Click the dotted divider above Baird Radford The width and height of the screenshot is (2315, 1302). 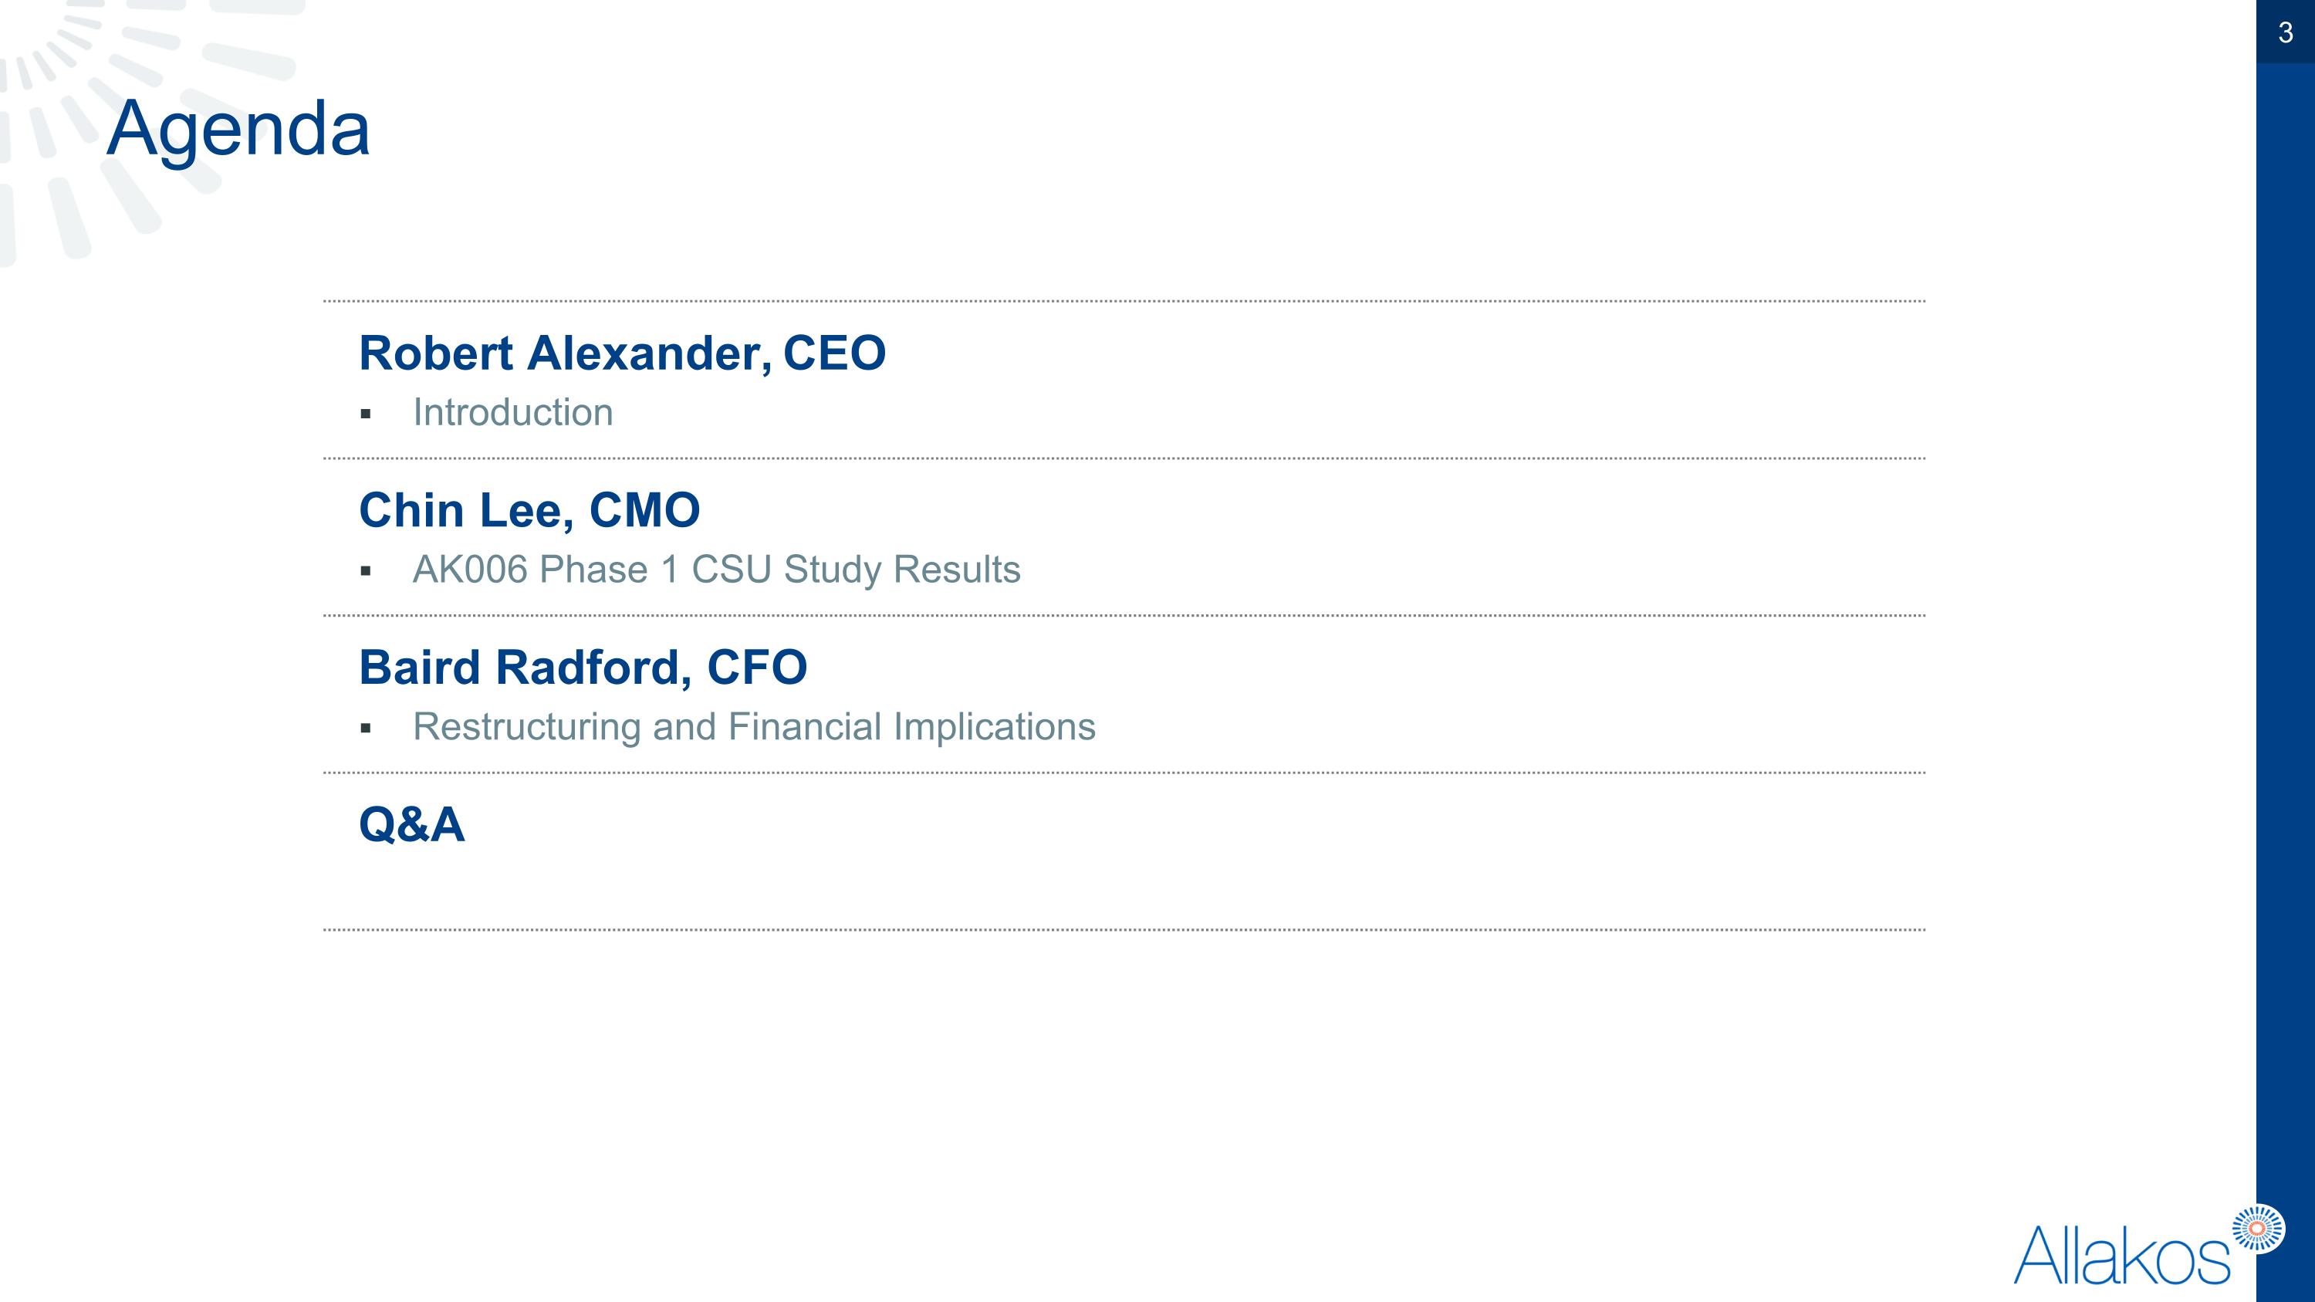[x=1124, y=616]
